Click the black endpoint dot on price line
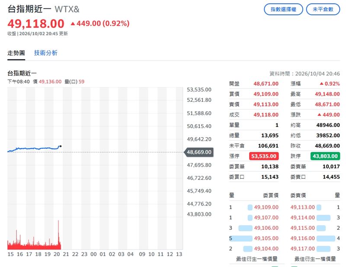Image resolution: width=346 pixels, height=267 pixels. [x=61, y=146]
